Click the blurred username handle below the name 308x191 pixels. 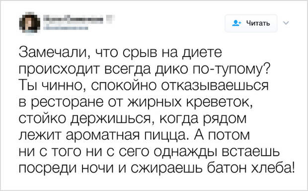pos(66,28)
